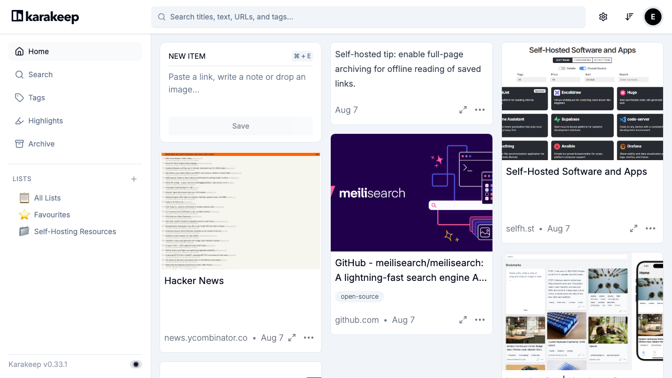Click the self-hosted tip note text

click(x=408, y=69)
